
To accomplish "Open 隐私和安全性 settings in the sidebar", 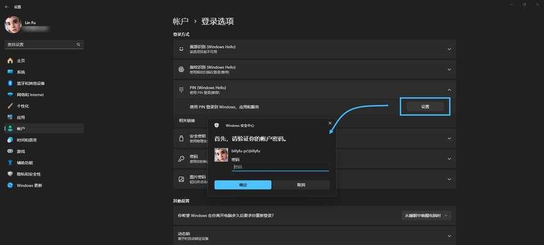I will click(x=44, y=174).
